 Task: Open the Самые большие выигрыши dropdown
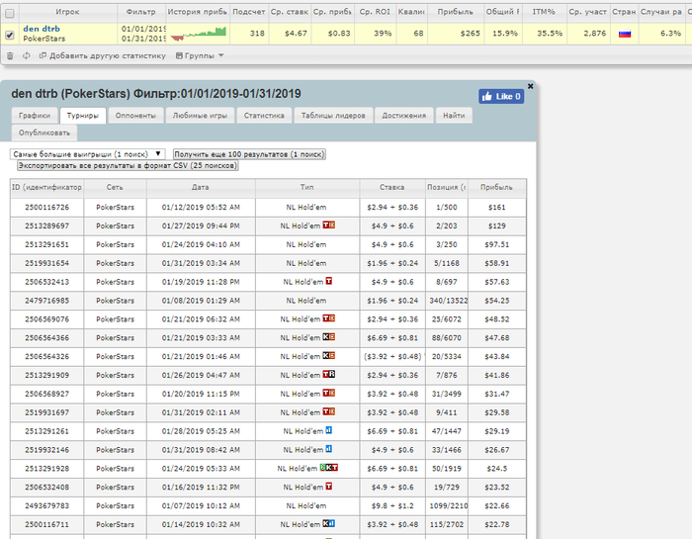(87, 154)
